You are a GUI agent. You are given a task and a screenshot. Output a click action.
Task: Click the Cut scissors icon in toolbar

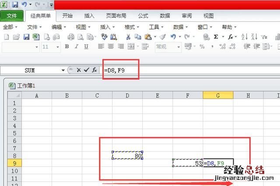click(x=128, y=37)
